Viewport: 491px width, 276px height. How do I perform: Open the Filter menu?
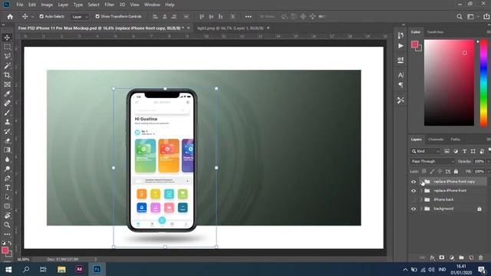pyautogui.click(x=109, y=5)
